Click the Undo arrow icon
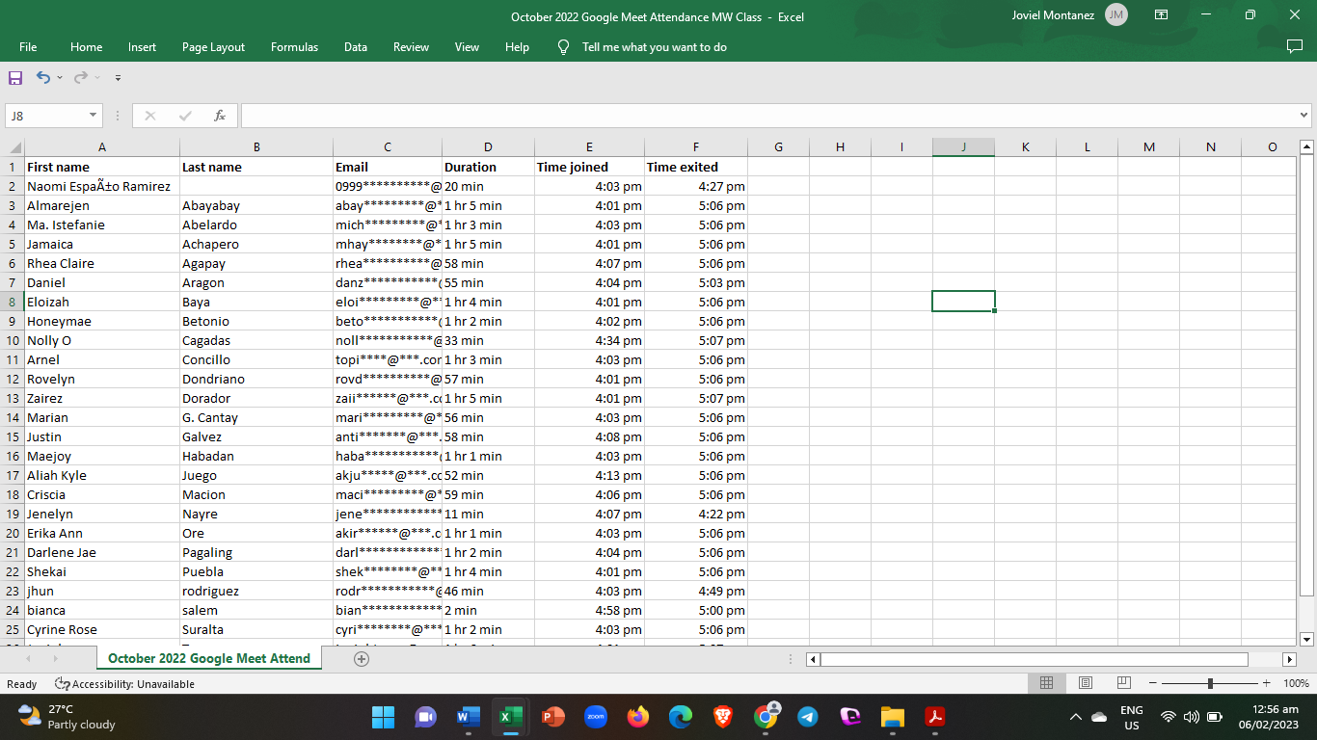The width and height of the screenshot is (1317, 740). click(x=43, y=77)
